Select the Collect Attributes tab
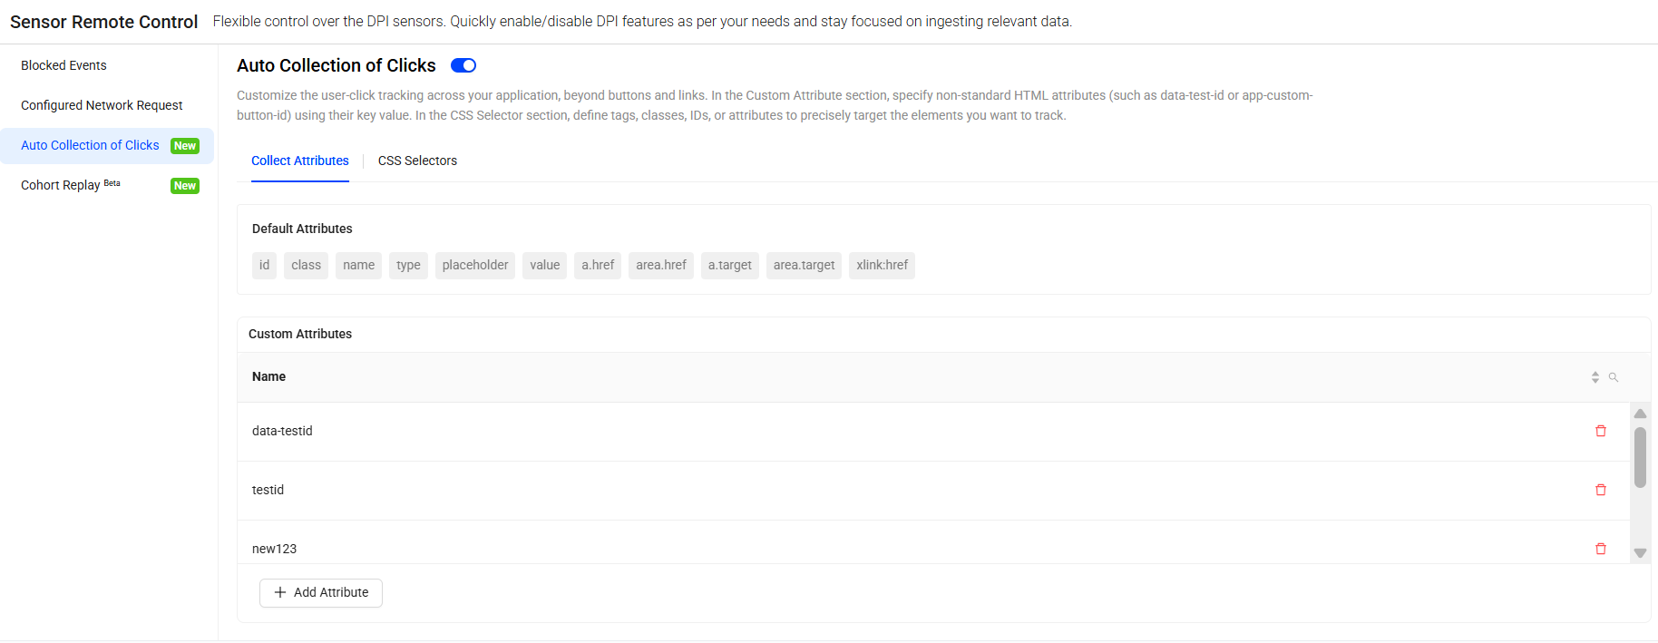The width and height of the screenshot is (1658, 643). [300, 161]
